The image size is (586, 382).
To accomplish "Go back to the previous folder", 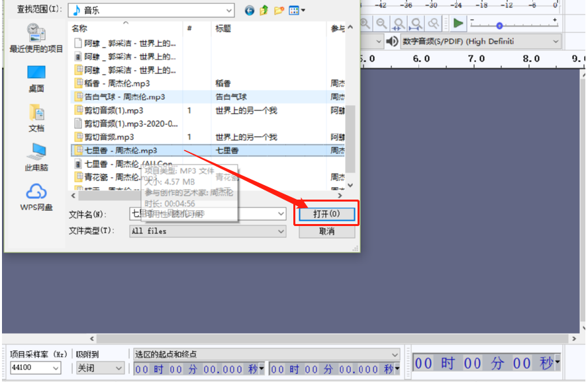I will coord(249,11).
